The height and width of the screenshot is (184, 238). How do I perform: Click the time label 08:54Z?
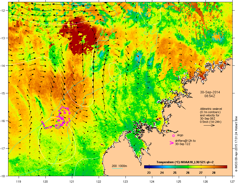pyautogui.click(x=210, y=96)
